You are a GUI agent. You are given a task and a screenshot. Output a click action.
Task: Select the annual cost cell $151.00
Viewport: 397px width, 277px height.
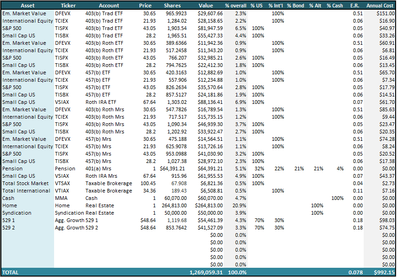385,13
